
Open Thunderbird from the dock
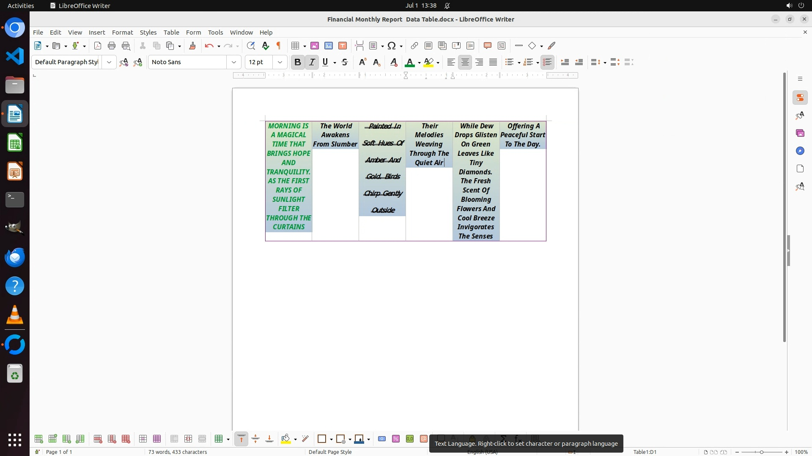pyautogui.click(x=15, y=258)
